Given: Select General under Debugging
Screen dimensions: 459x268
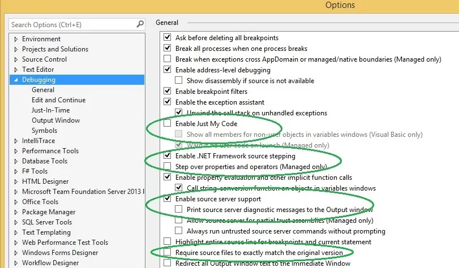Looking at the screenshot, I should 43,90.
